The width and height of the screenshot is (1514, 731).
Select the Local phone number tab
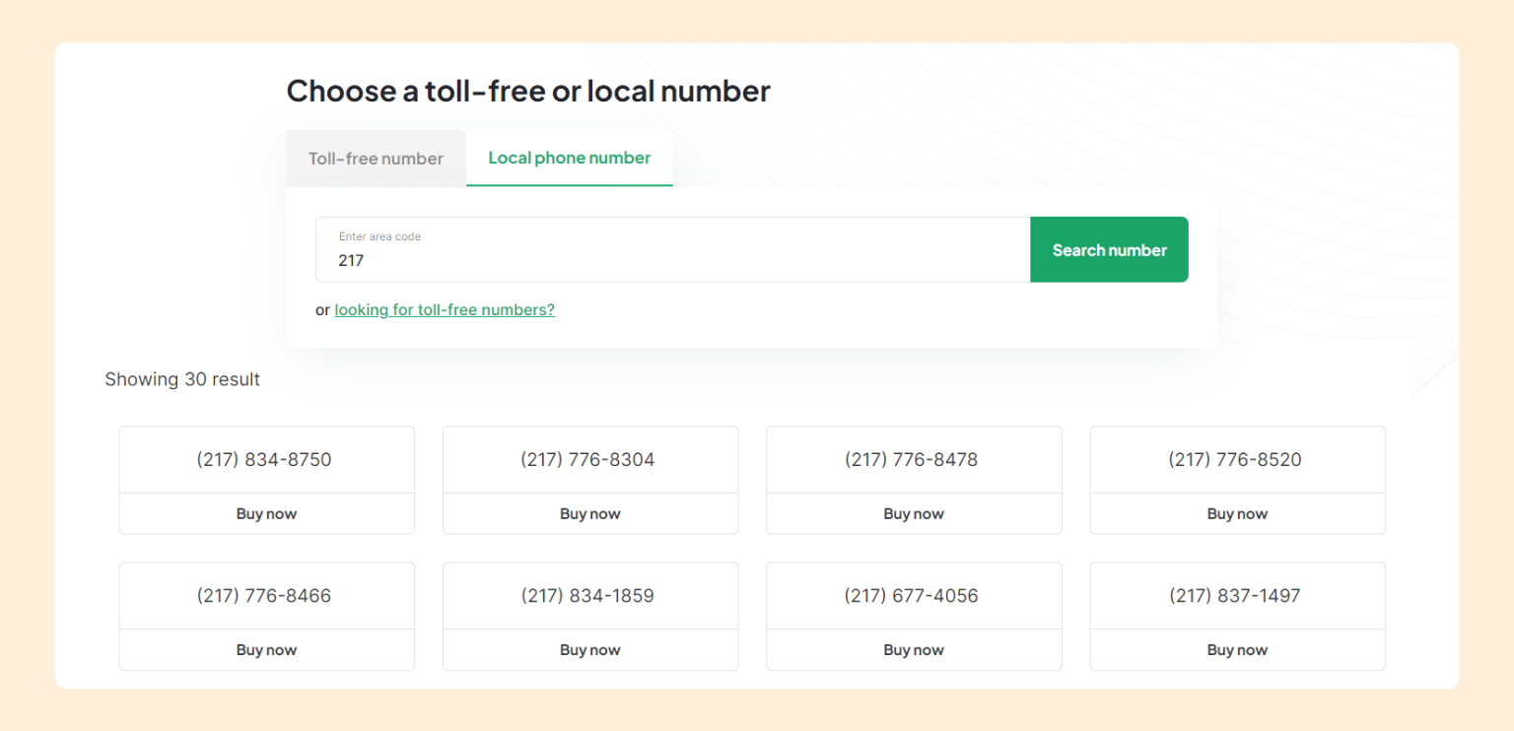click(x=569, y=158)
